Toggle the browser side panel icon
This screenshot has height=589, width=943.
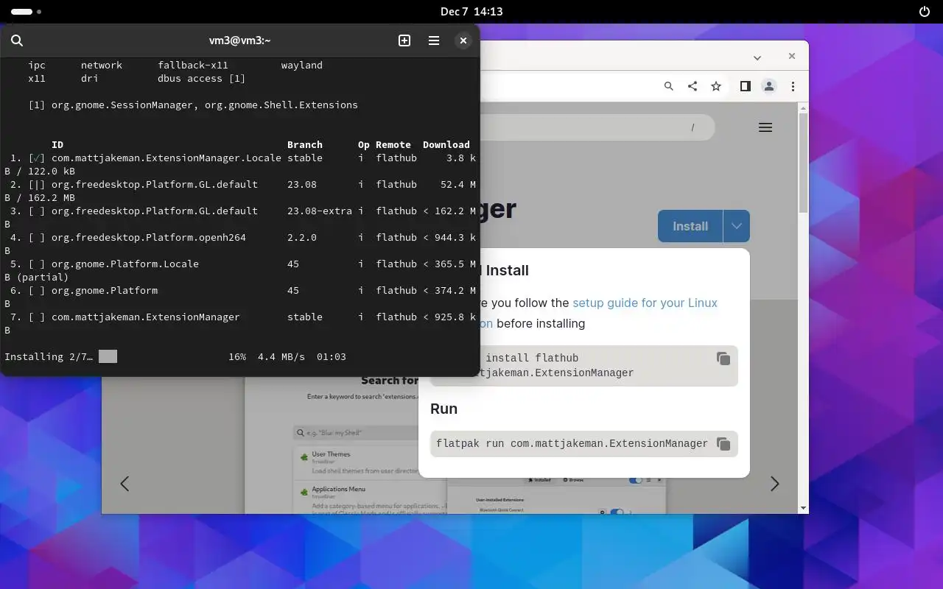pos(745,86)
